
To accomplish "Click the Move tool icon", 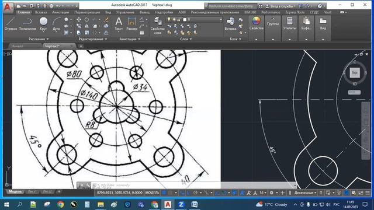I will [x=79, y=20].
